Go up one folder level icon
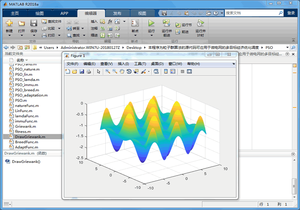The image size is (300, 210). point(20,47)
